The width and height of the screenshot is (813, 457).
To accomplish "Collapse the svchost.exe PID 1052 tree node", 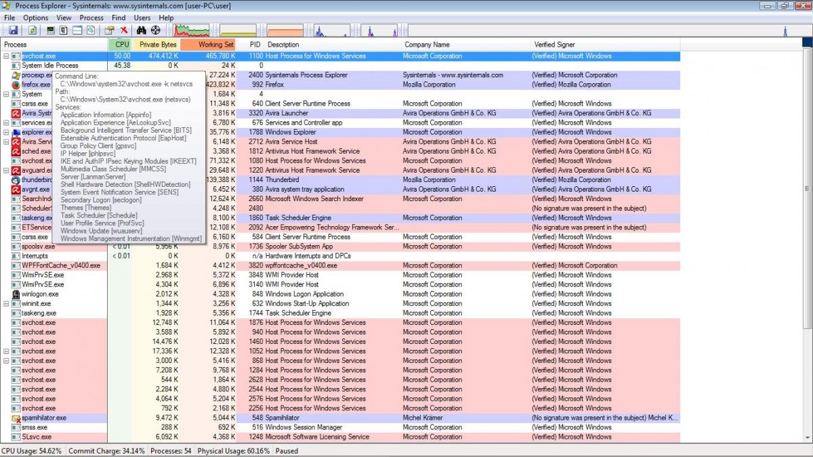I will pos(6,351).
